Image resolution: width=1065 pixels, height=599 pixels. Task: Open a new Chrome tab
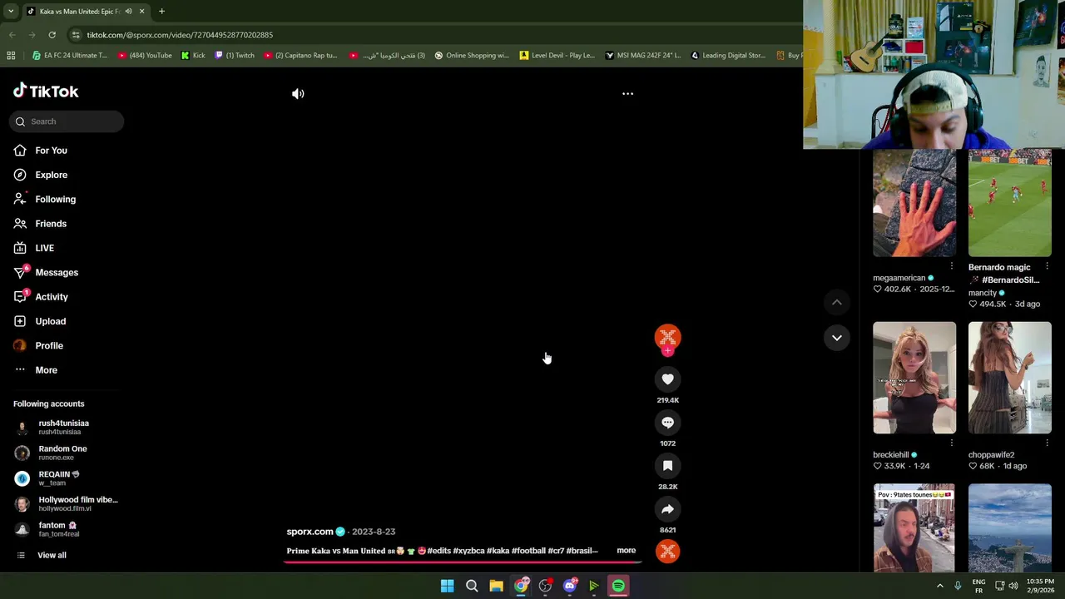(161, 12)
